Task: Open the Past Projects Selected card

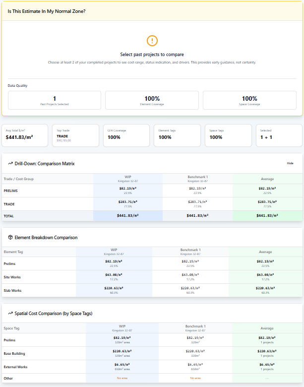Action: tap(55, 100)
